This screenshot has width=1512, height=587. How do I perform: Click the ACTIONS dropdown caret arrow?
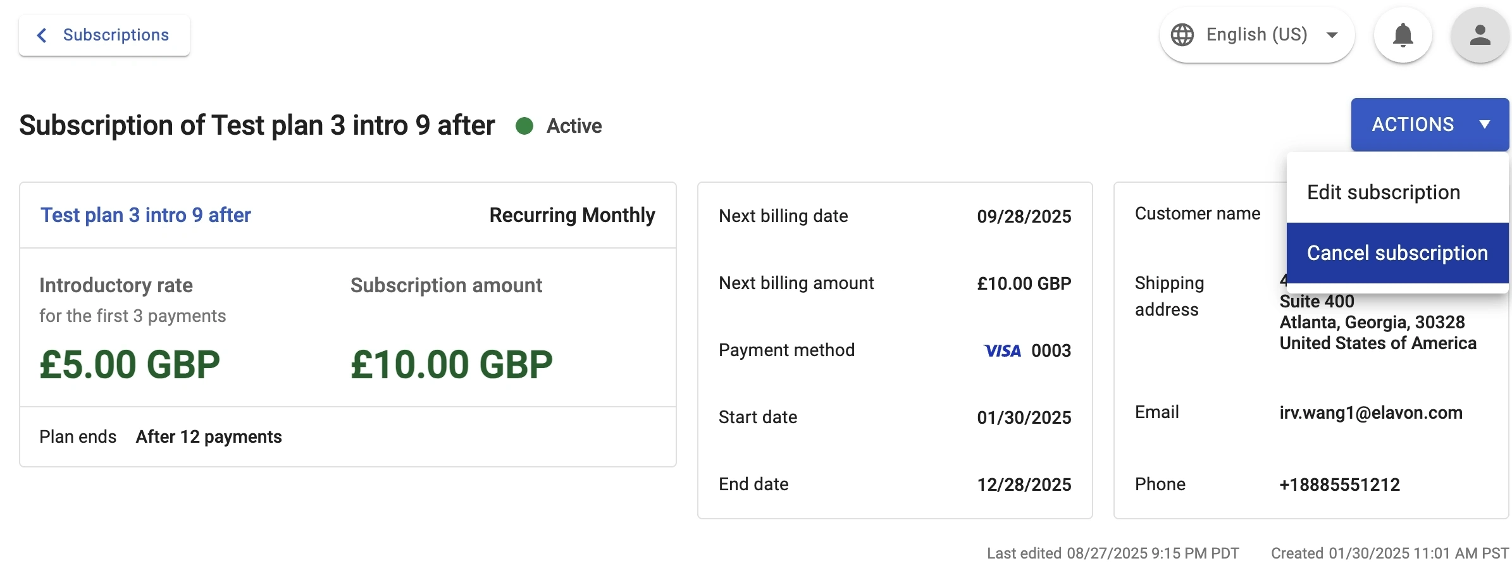point(1484,125)
